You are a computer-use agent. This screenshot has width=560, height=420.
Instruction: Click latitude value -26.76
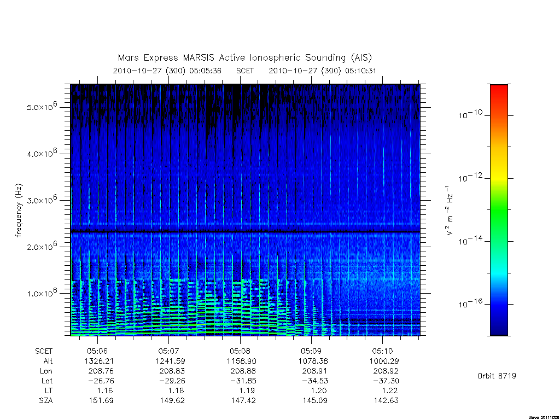(x=101, y=381)
